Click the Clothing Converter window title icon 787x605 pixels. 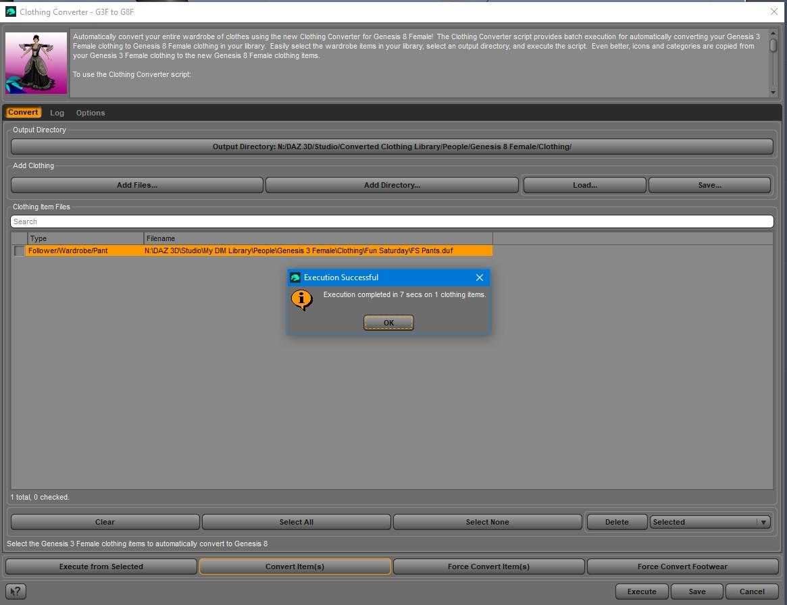click(x=11, y=11)
